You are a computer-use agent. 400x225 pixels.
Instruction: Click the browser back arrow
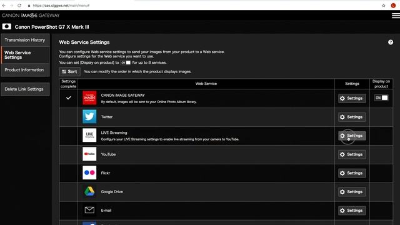coord(4,6)
